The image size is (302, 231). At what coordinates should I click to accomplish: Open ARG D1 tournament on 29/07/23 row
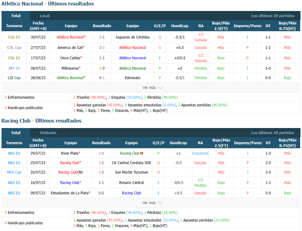click(x=14, y=153)
